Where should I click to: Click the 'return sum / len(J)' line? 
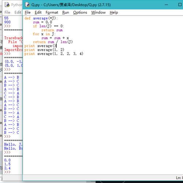(53, 42)
